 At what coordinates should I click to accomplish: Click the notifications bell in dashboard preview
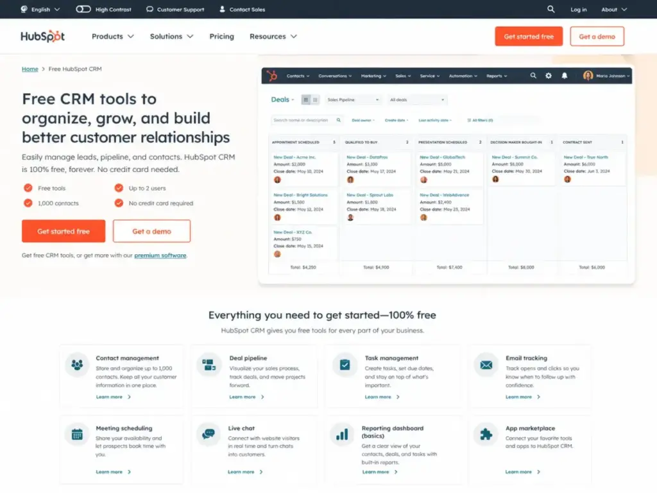coord(565,76)
